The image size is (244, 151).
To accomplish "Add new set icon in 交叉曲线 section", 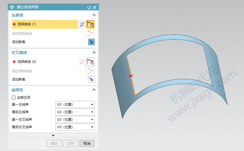I will click(x=91, y=80).
